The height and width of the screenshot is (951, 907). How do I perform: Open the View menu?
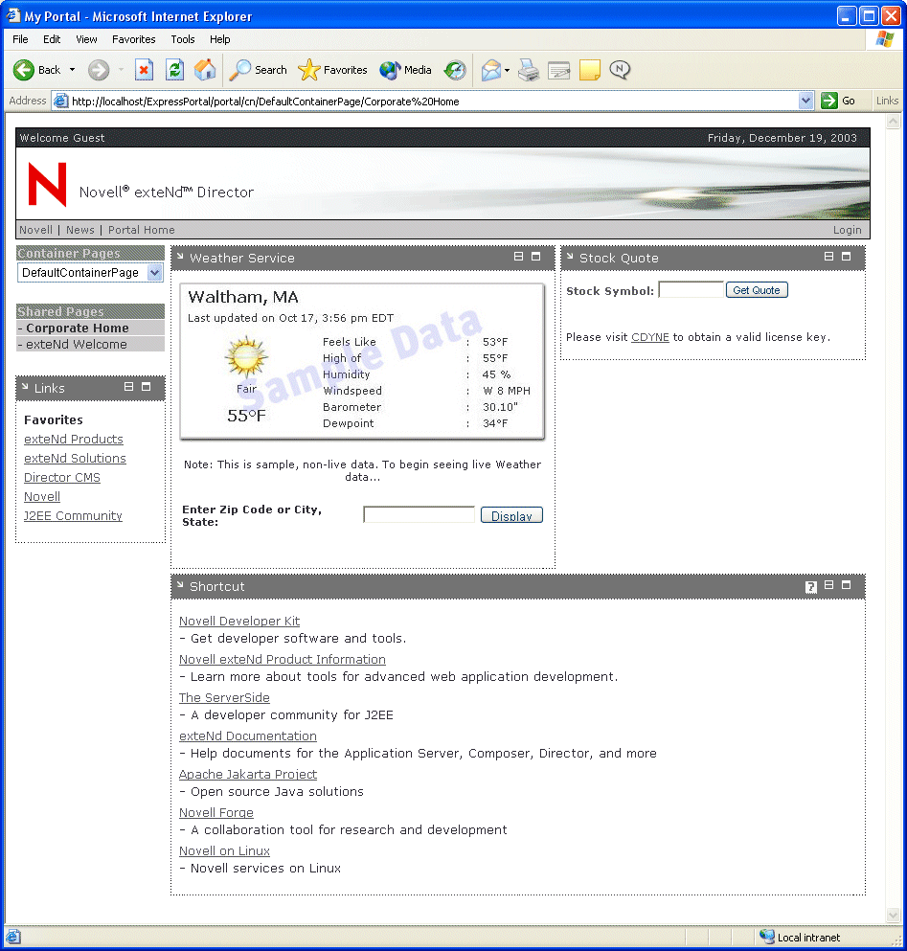click(x=86, y=39)
